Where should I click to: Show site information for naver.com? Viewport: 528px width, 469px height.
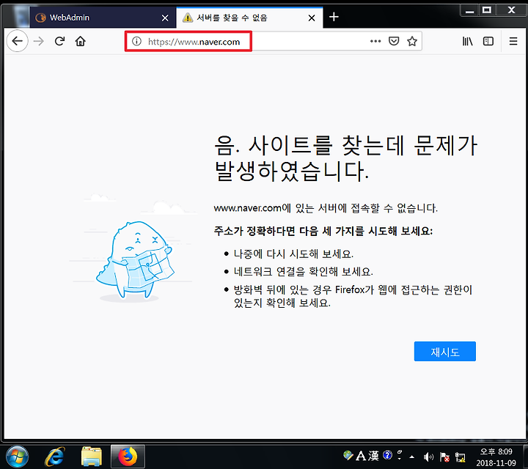(x=136, y=41)
